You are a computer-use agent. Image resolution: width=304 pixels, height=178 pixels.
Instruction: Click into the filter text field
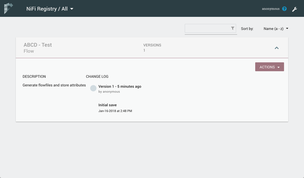(x=208, y=29)
